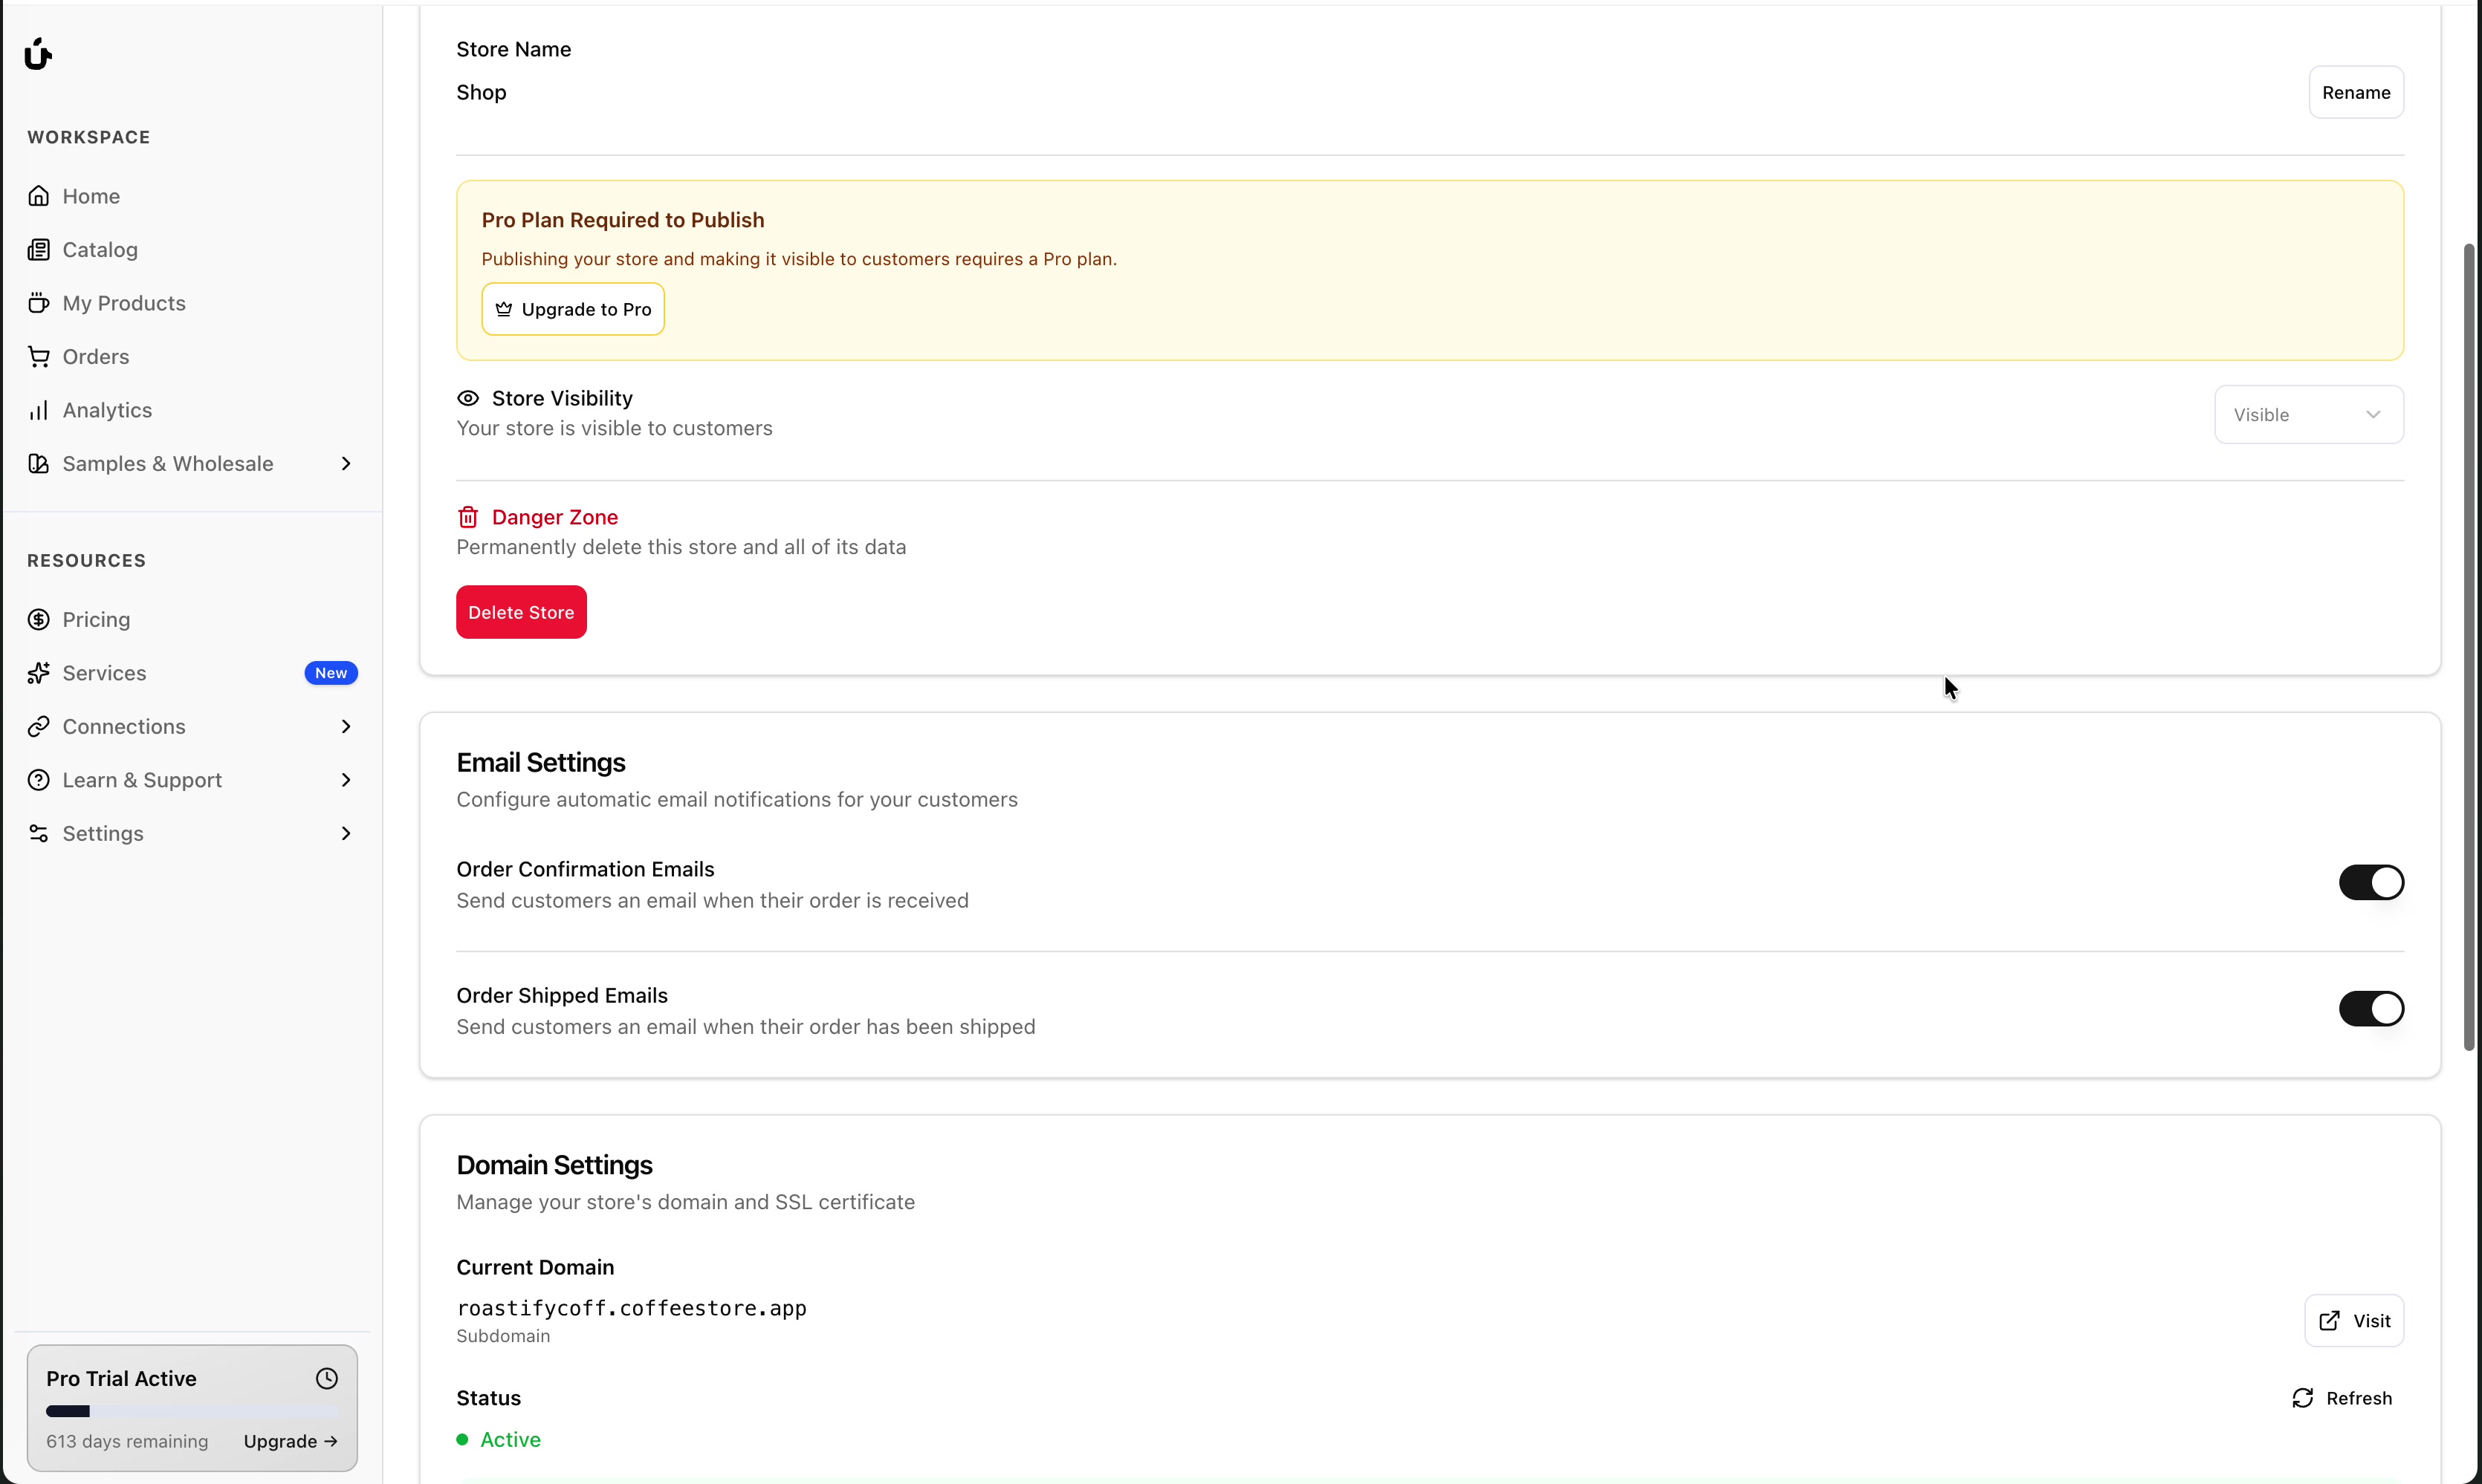
Task: Disable Order Confirmation Emails toggle
Action: coord(2370,883)
